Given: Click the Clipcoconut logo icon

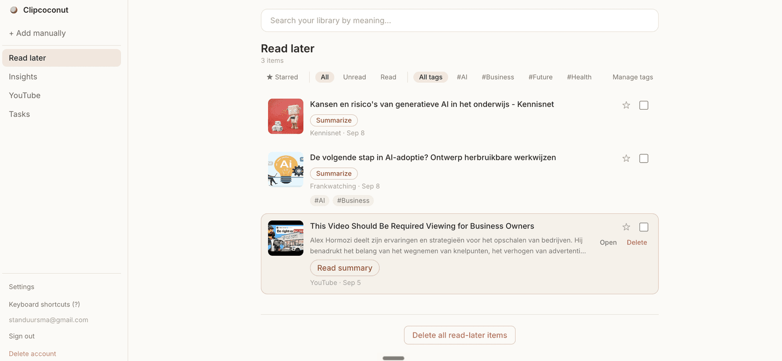Looking at the screenshot, I should (14, 10).
